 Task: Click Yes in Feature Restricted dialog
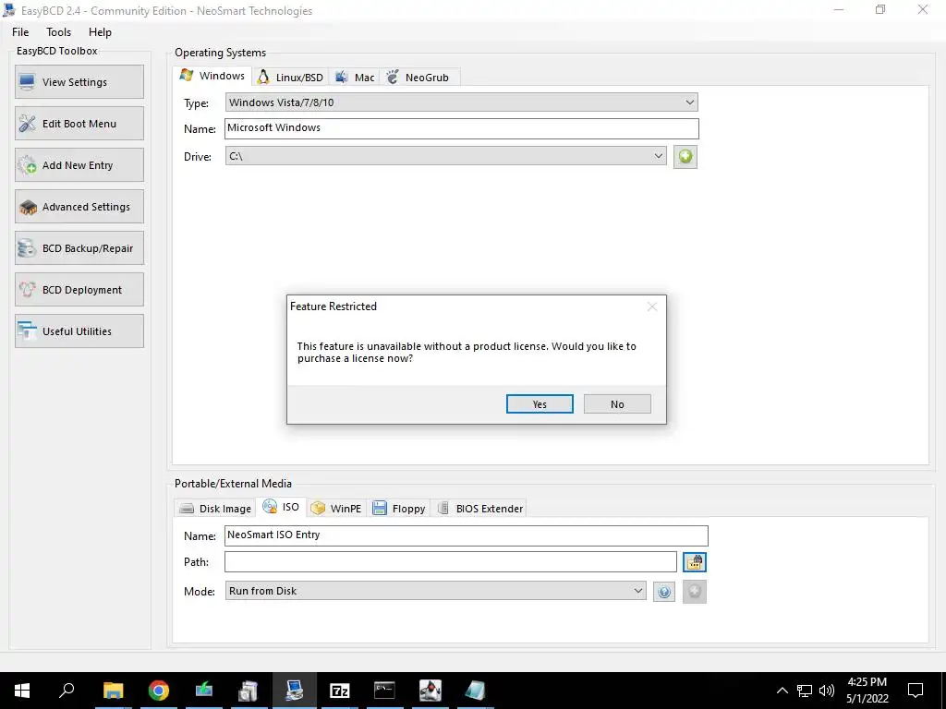click(x=540, y=404)
